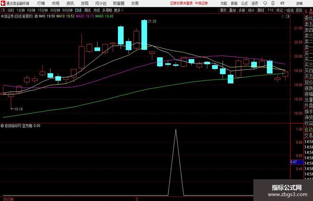Open the 交易 menu
Screen dimensions: 313x201
point(135,3)
